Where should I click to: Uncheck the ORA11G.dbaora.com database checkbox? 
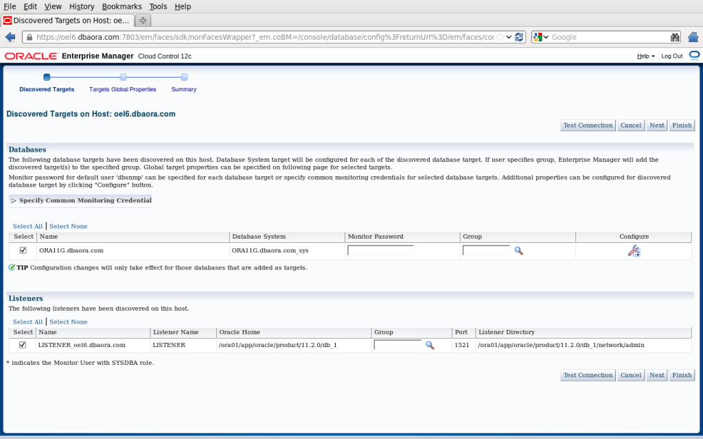(23, 250)
